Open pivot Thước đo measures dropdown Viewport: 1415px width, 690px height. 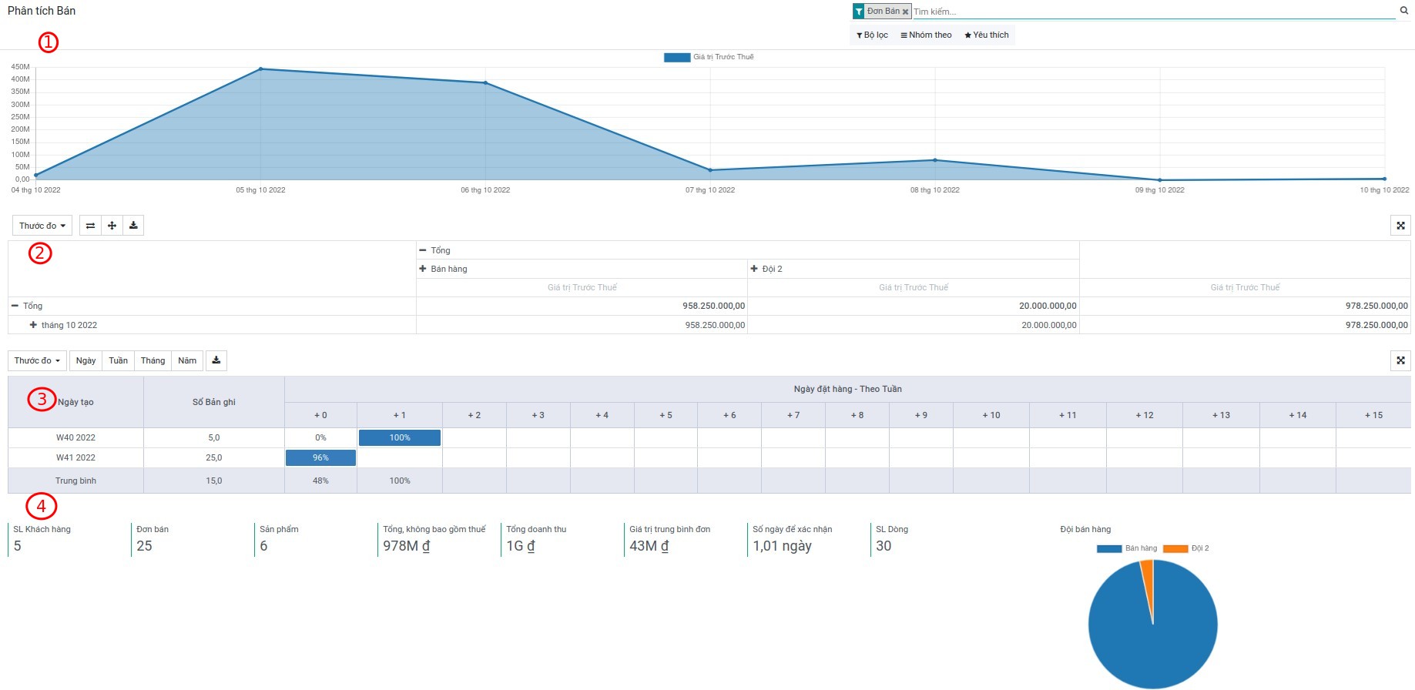pyautogui.click(x=42, y=226)
